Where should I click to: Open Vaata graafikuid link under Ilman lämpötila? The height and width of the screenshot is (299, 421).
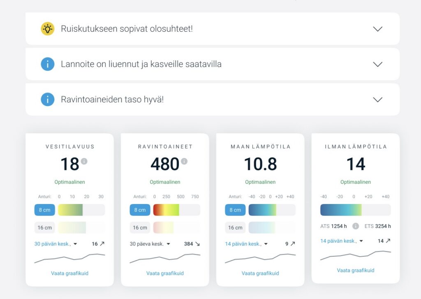click(356, 270)
